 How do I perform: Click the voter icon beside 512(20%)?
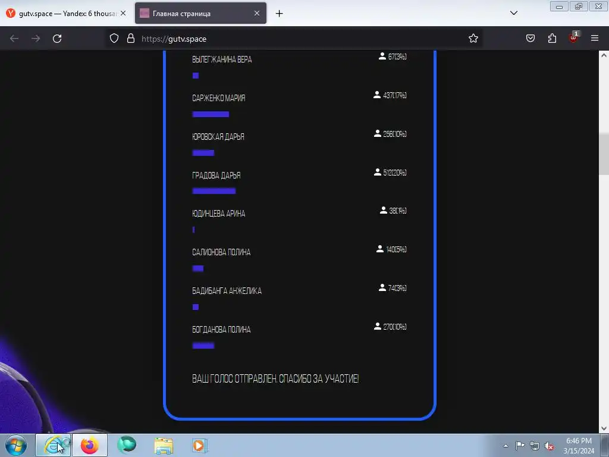click(377, 172)
